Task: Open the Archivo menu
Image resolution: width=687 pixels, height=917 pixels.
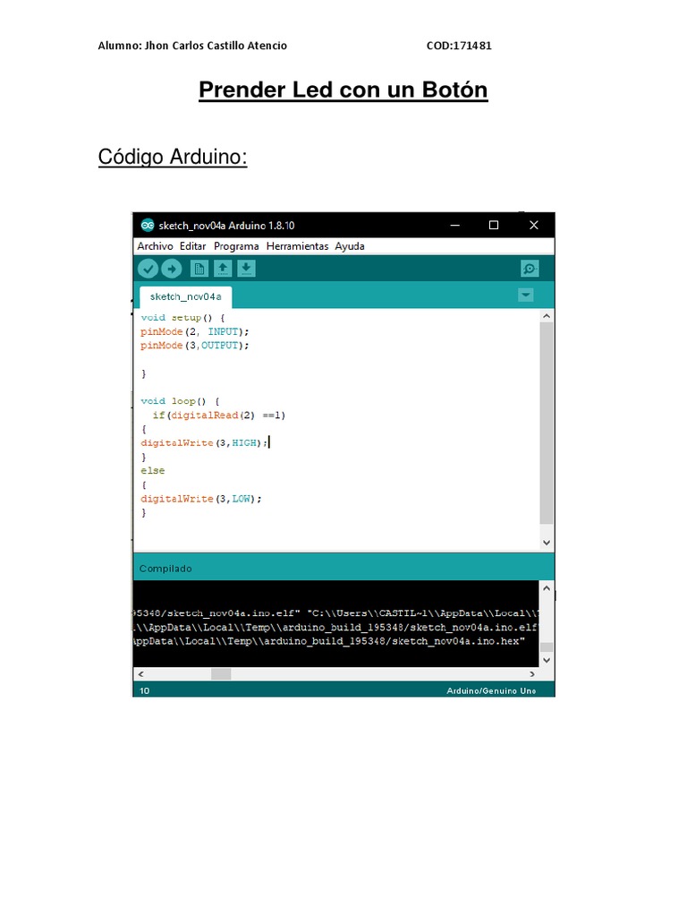Action: (155, 246)
